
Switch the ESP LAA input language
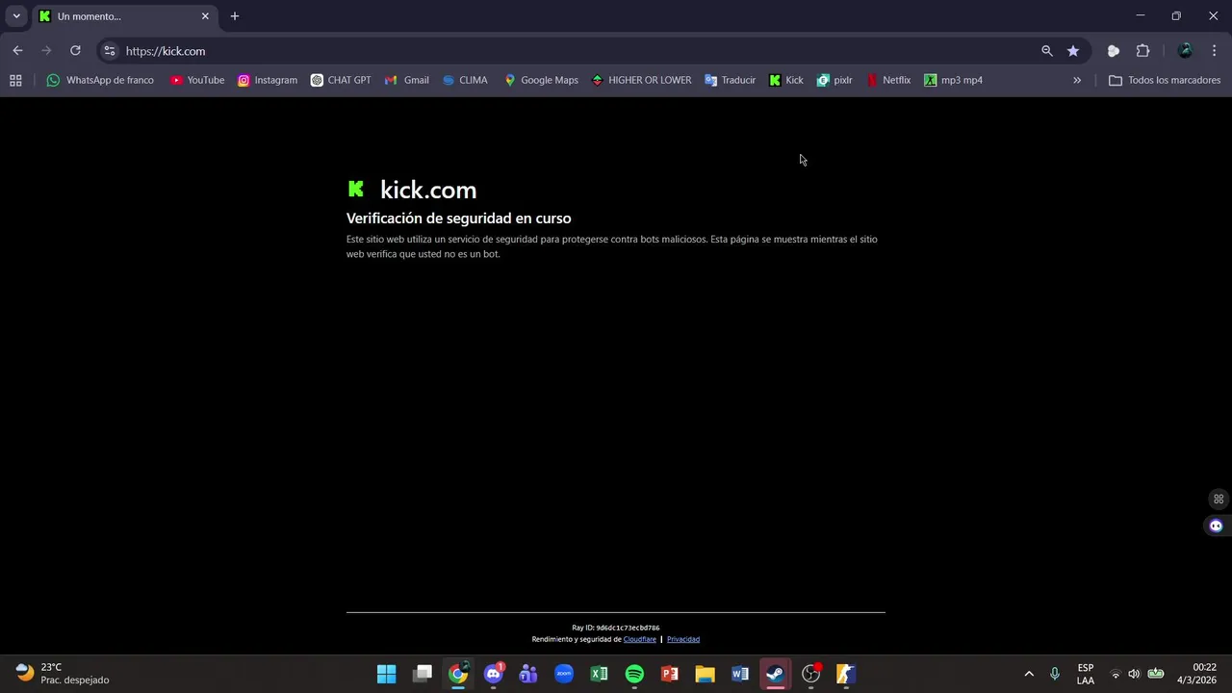(x=1086, y=674)
